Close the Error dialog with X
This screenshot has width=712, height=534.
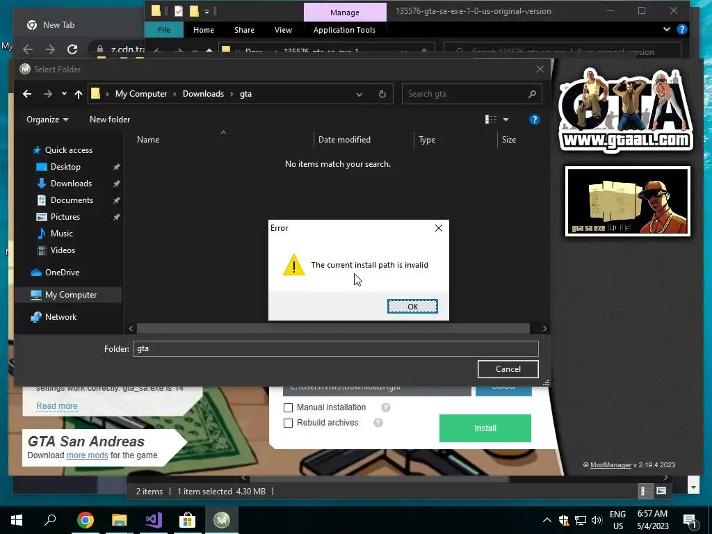click(438, 228)
